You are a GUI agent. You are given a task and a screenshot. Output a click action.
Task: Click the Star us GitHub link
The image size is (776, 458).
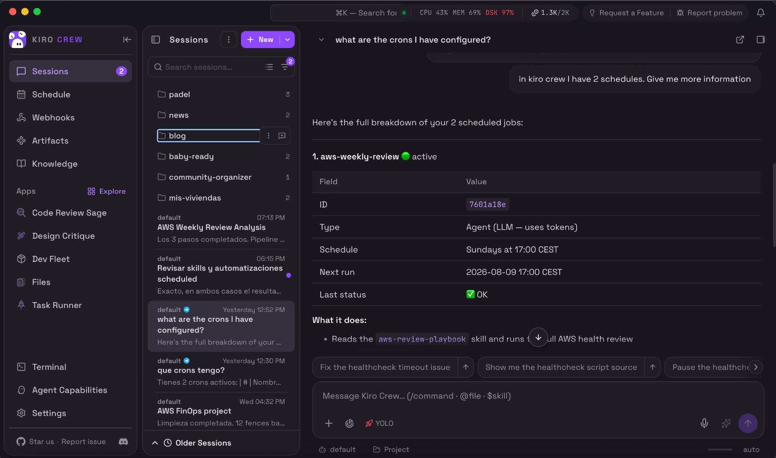coord(35,442)
